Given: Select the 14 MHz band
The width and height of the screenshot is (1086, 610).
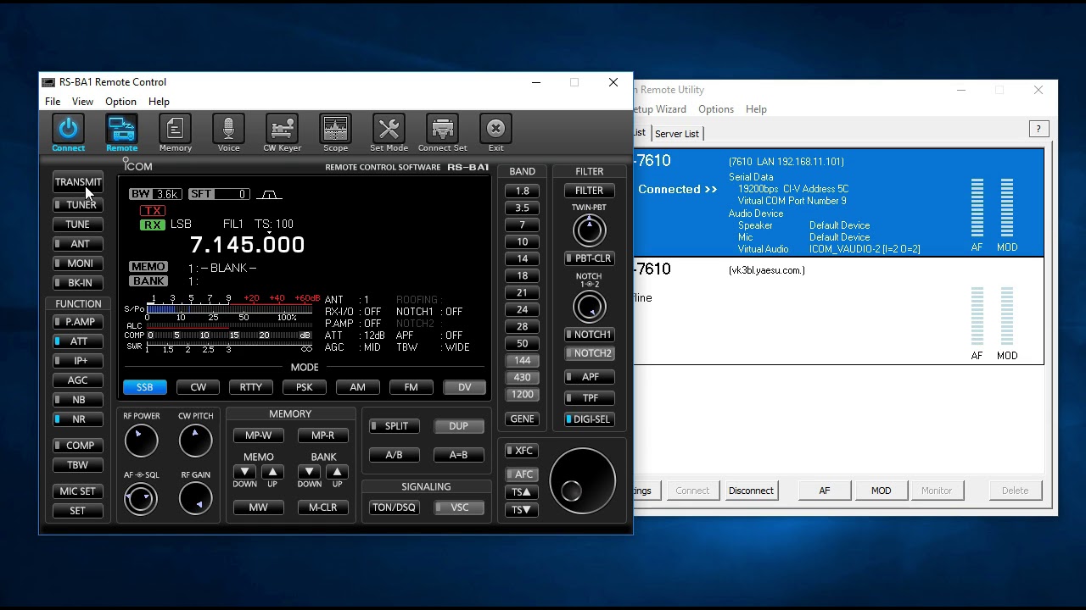Looking at the screenshot, I should coord(522,259).
